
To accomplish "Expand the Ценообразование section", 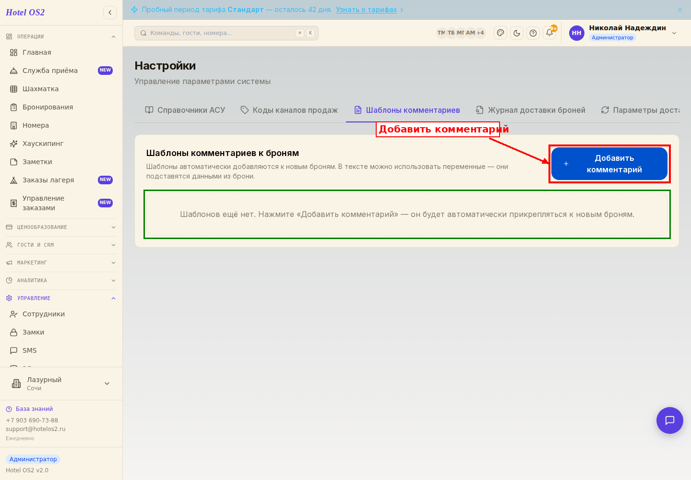I will pyautogui.click(x=61, y=227).
